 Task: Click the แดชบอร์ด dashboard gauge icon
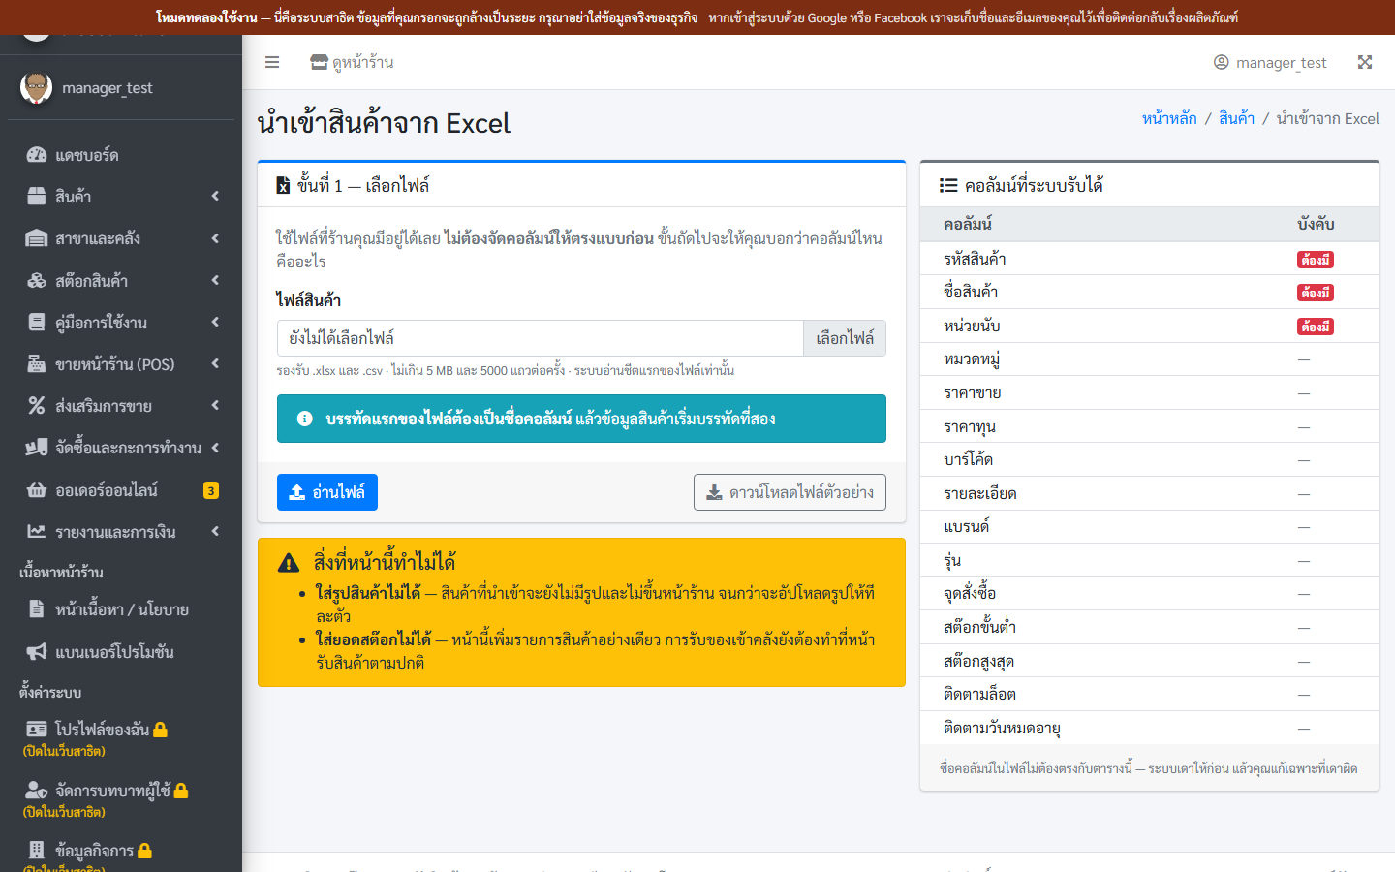pyautogui.click(x=37, y=155)
